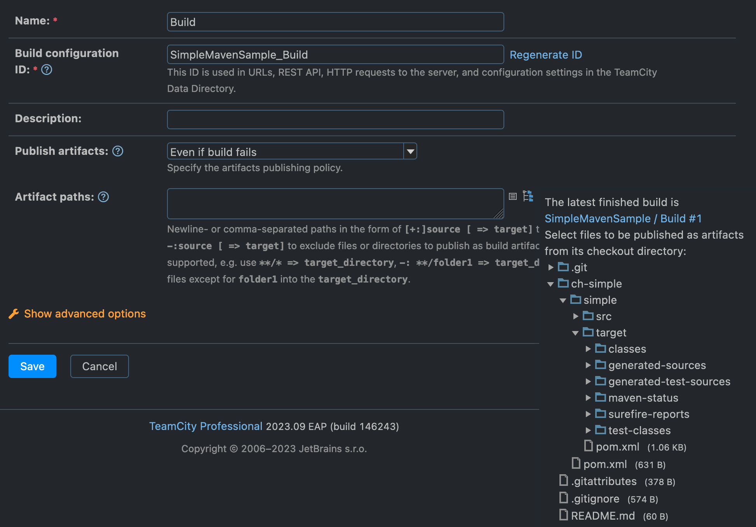This screenshot has height=527, width=756.
Task: Click into the Description input field
Action: (335, 120)
